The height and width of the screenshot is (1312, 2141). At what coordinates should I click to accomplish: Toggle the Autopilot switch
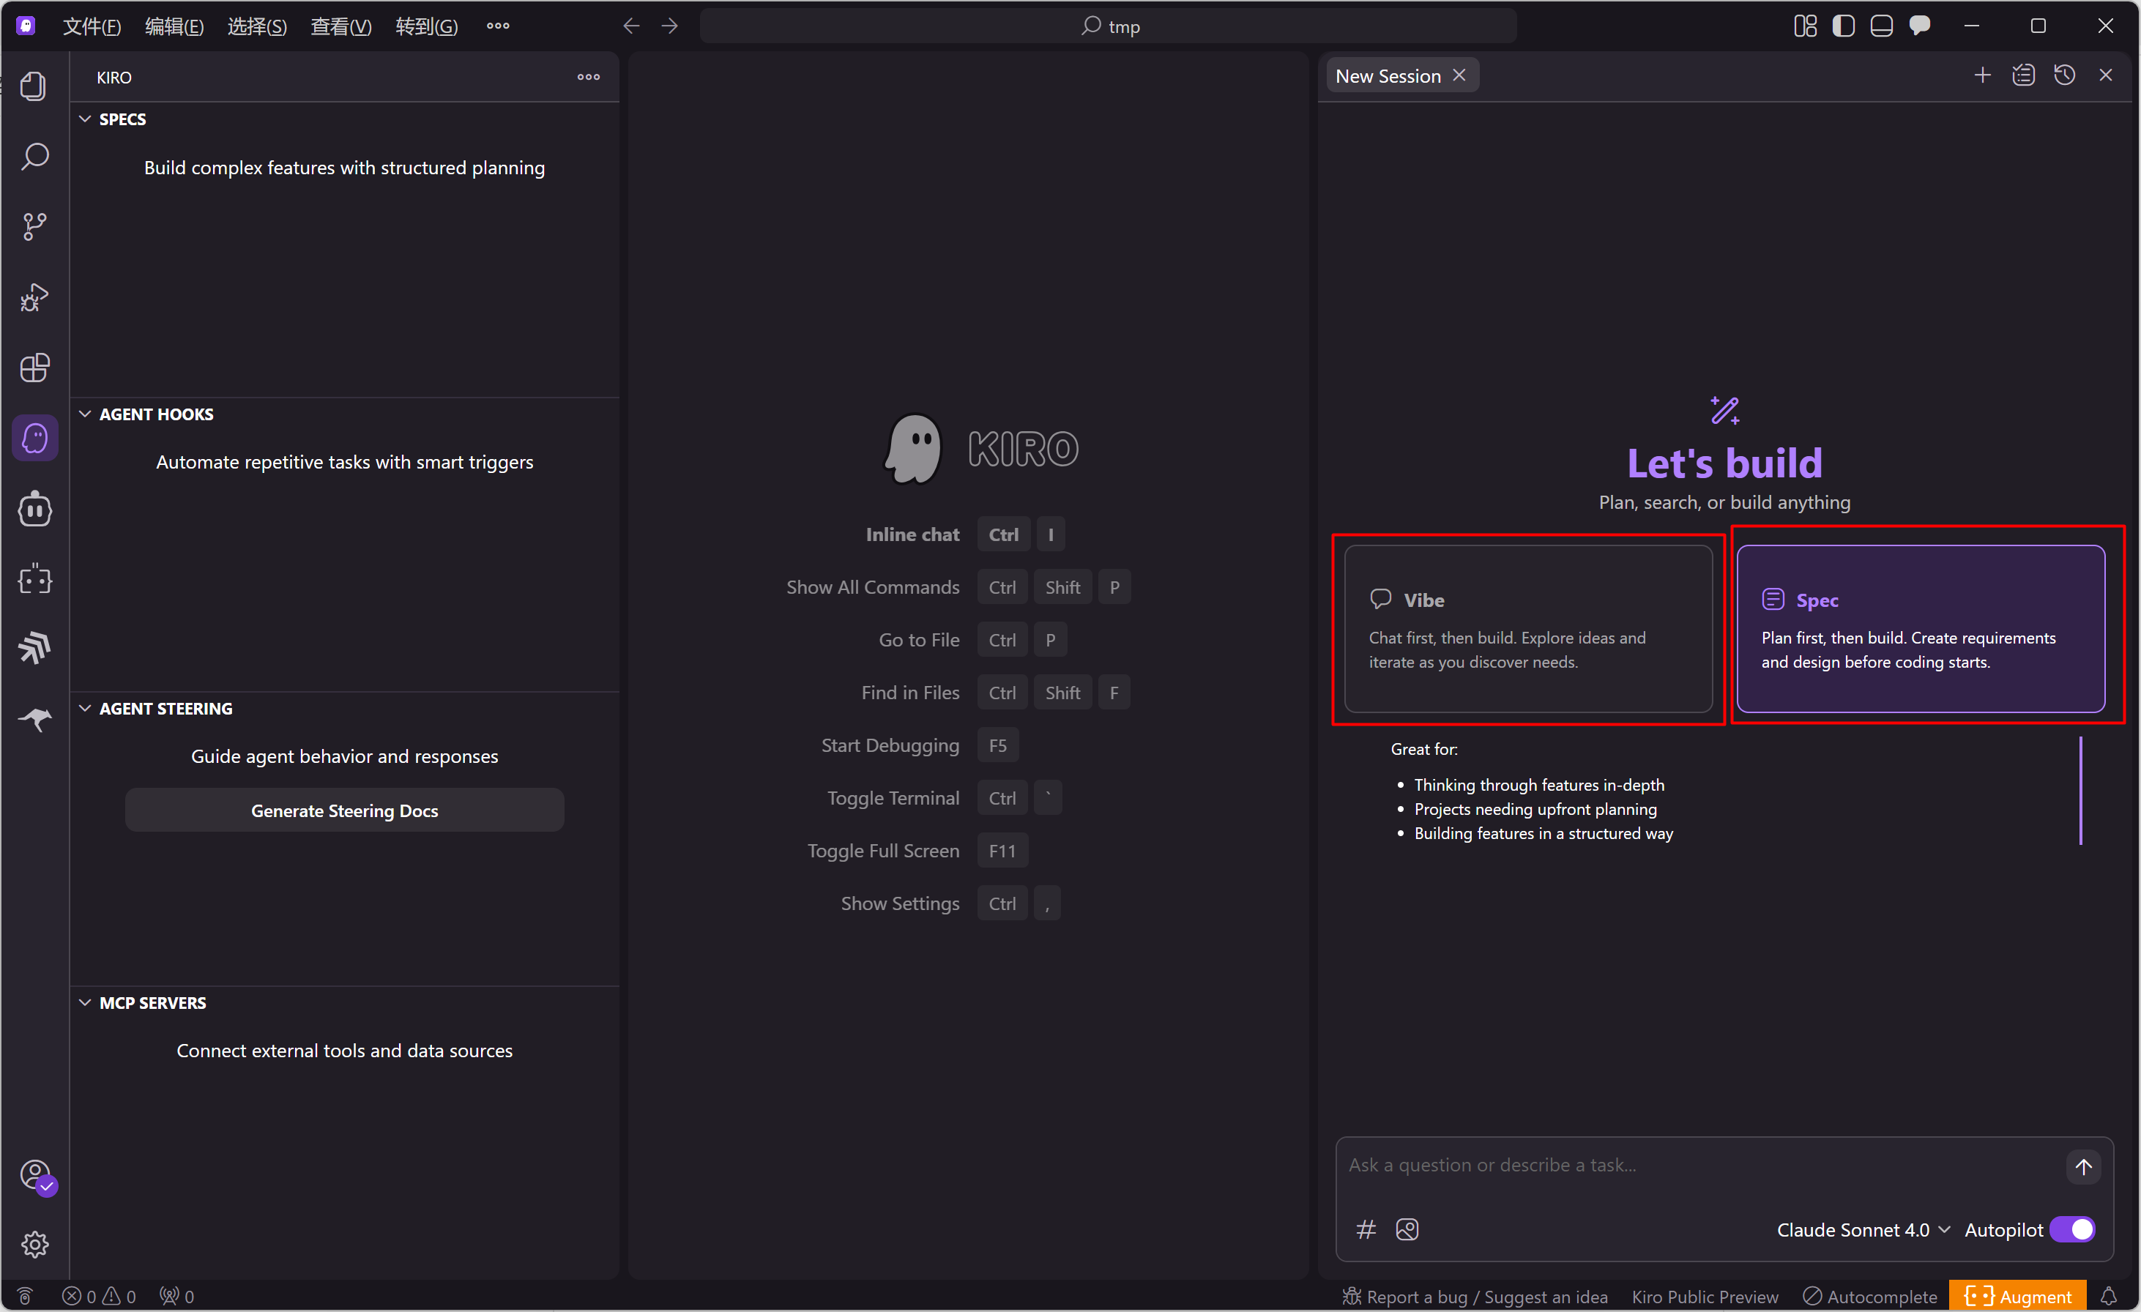2071,1229
